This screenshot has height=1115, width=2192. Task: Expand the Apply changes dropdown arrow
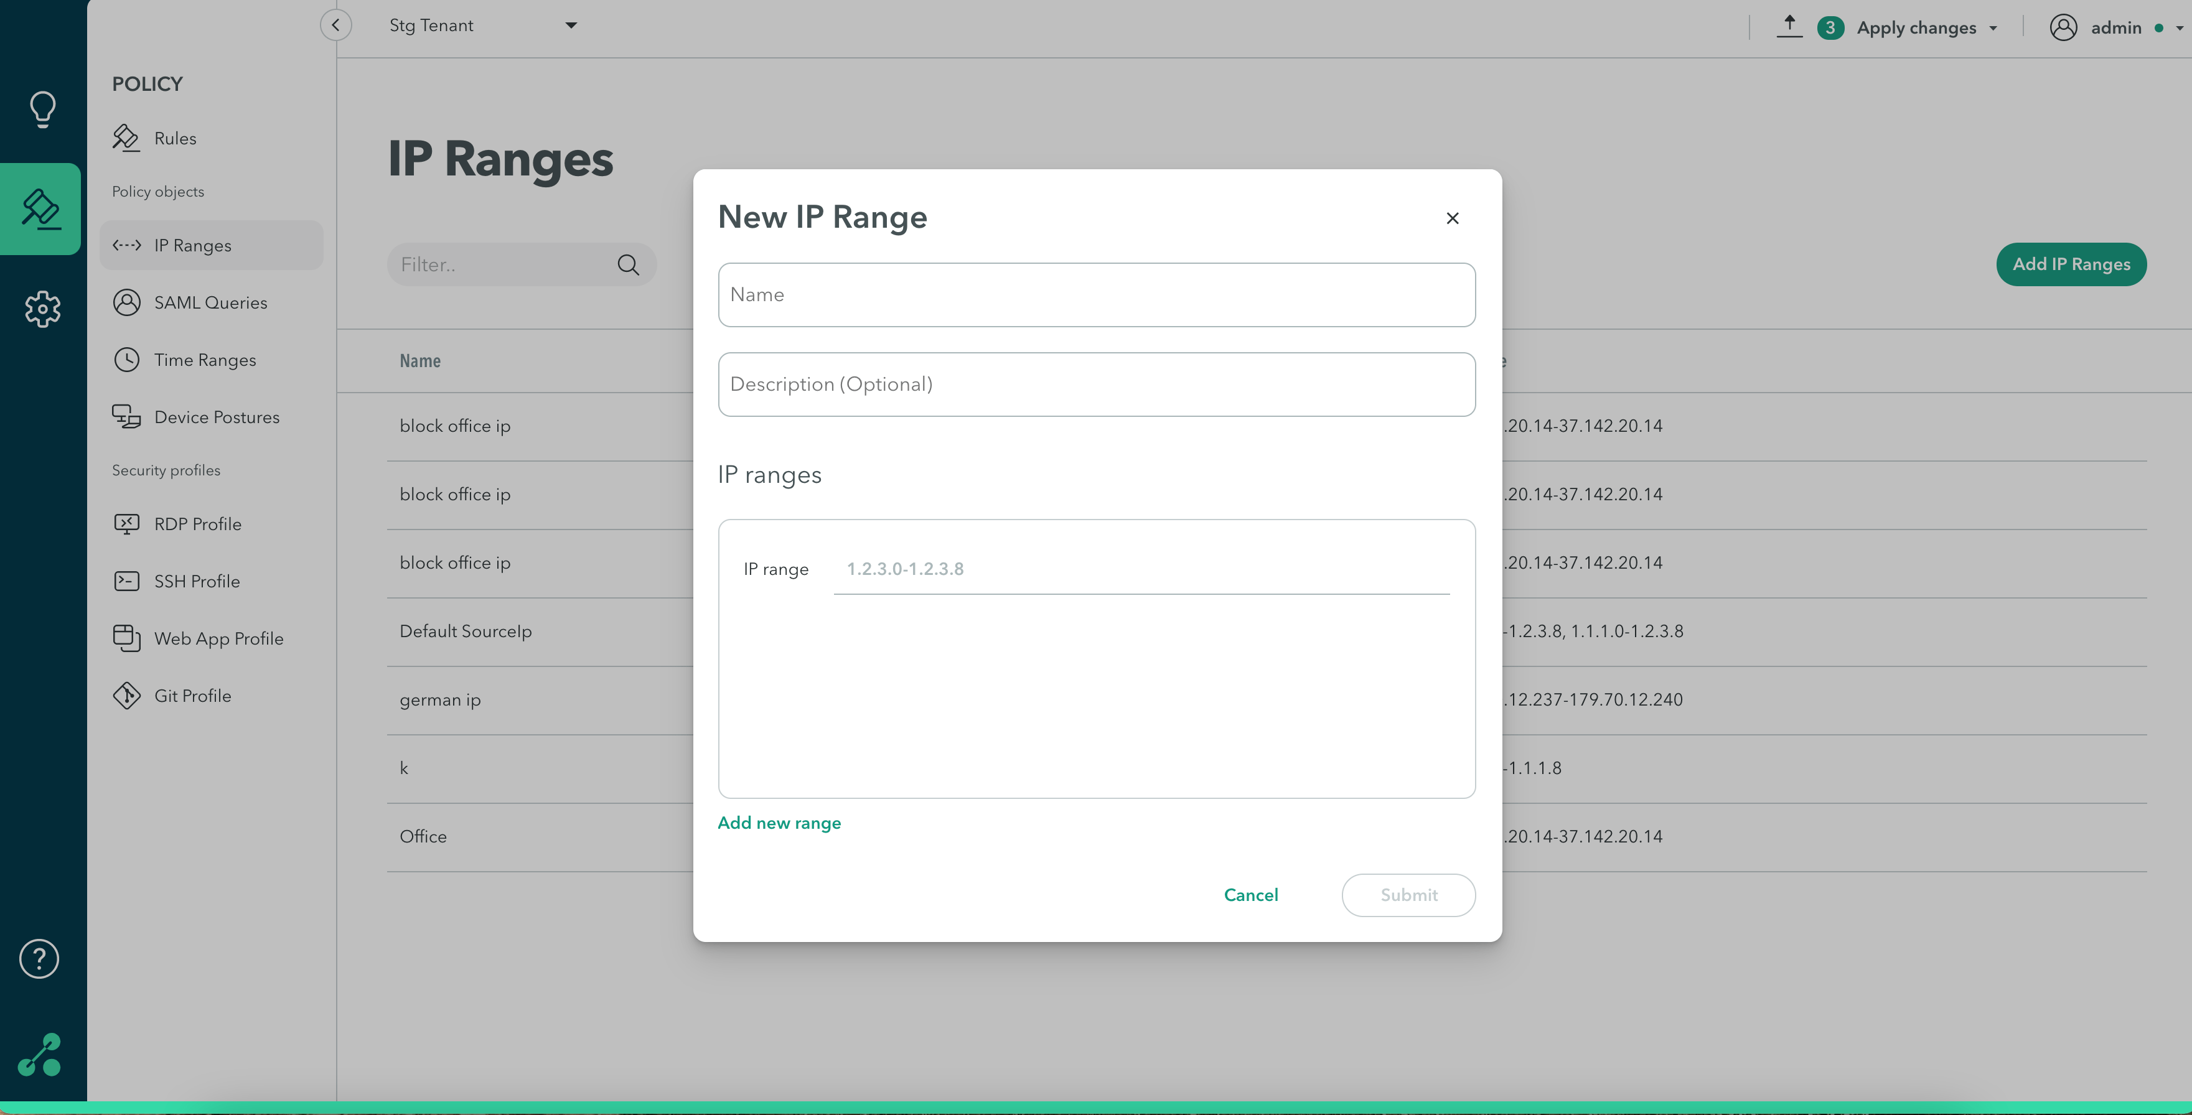click(x=1993, y=28)
